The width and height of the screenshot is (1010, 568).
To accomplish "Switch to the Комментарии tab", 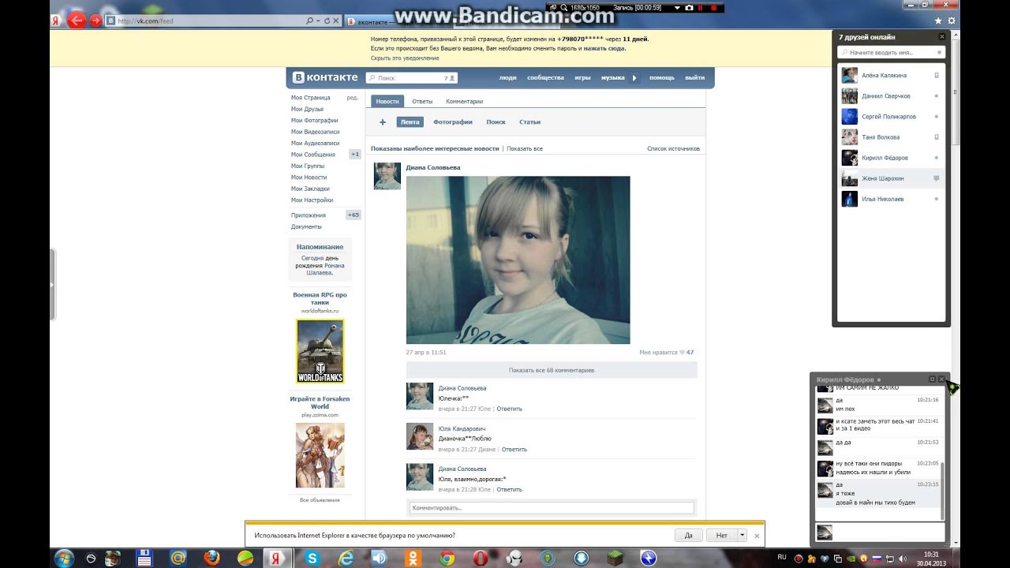I will click(464, 101).
